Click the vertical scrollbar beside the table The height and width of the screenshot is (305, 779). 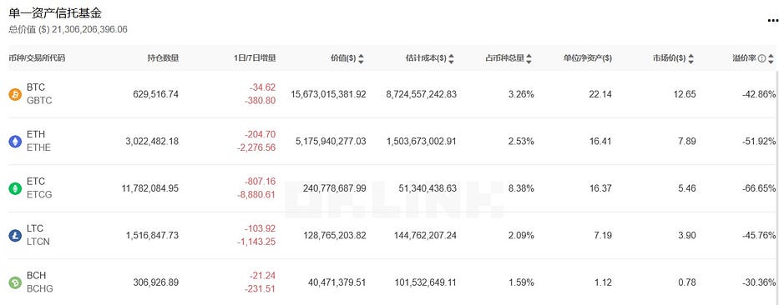click(776, 186)
